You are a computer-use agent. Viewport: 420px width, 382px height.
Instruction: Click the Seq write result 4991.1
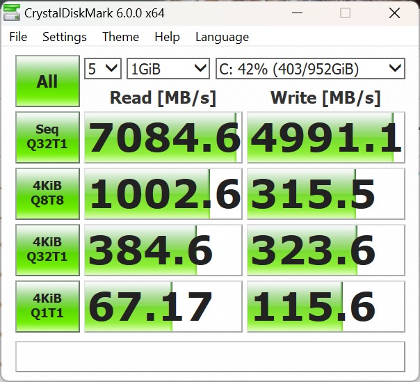point(326,137)
